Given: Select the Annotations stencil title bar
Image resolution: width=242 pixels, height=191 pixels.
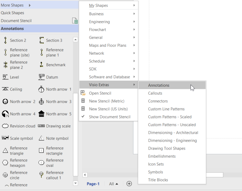Looking at the screenshot, I should click(x=39, y=29).
